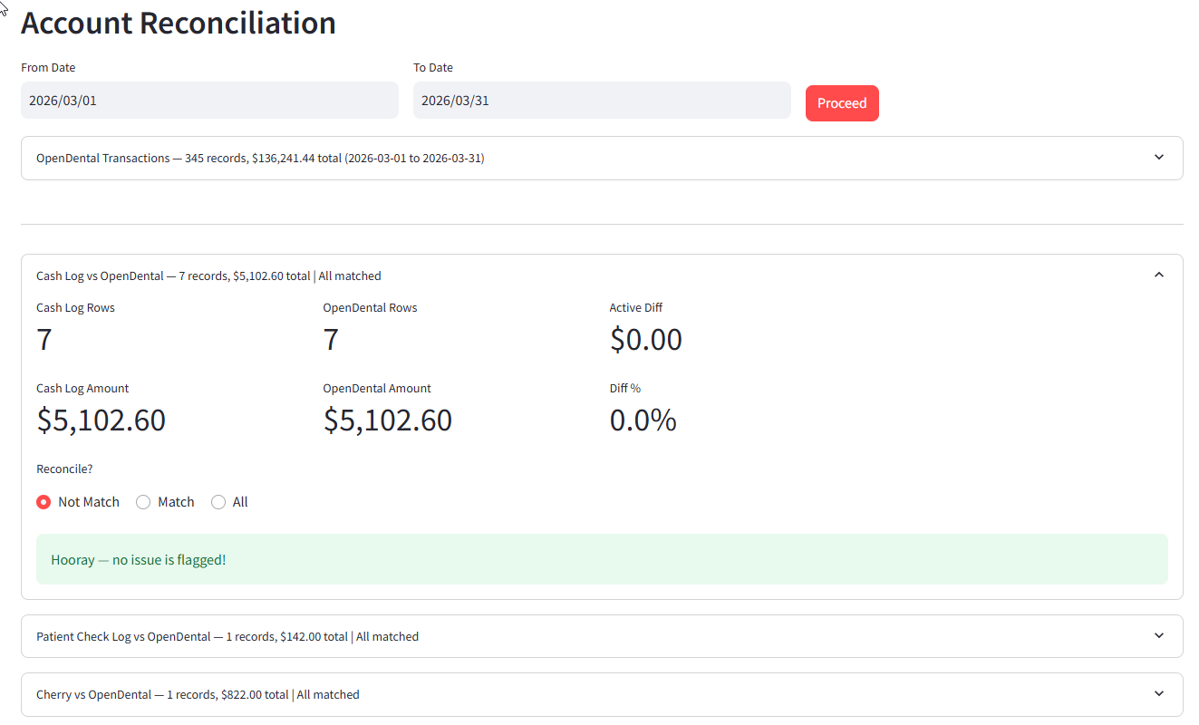Click the To Date field
Image resolution: width=1199 pixels, height=725 pixels.
pos(601,100)
